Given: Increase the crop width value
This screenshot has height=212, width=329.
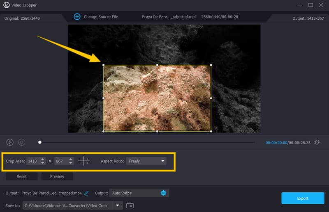Looking at the screenshot, I should click(43, 159).
